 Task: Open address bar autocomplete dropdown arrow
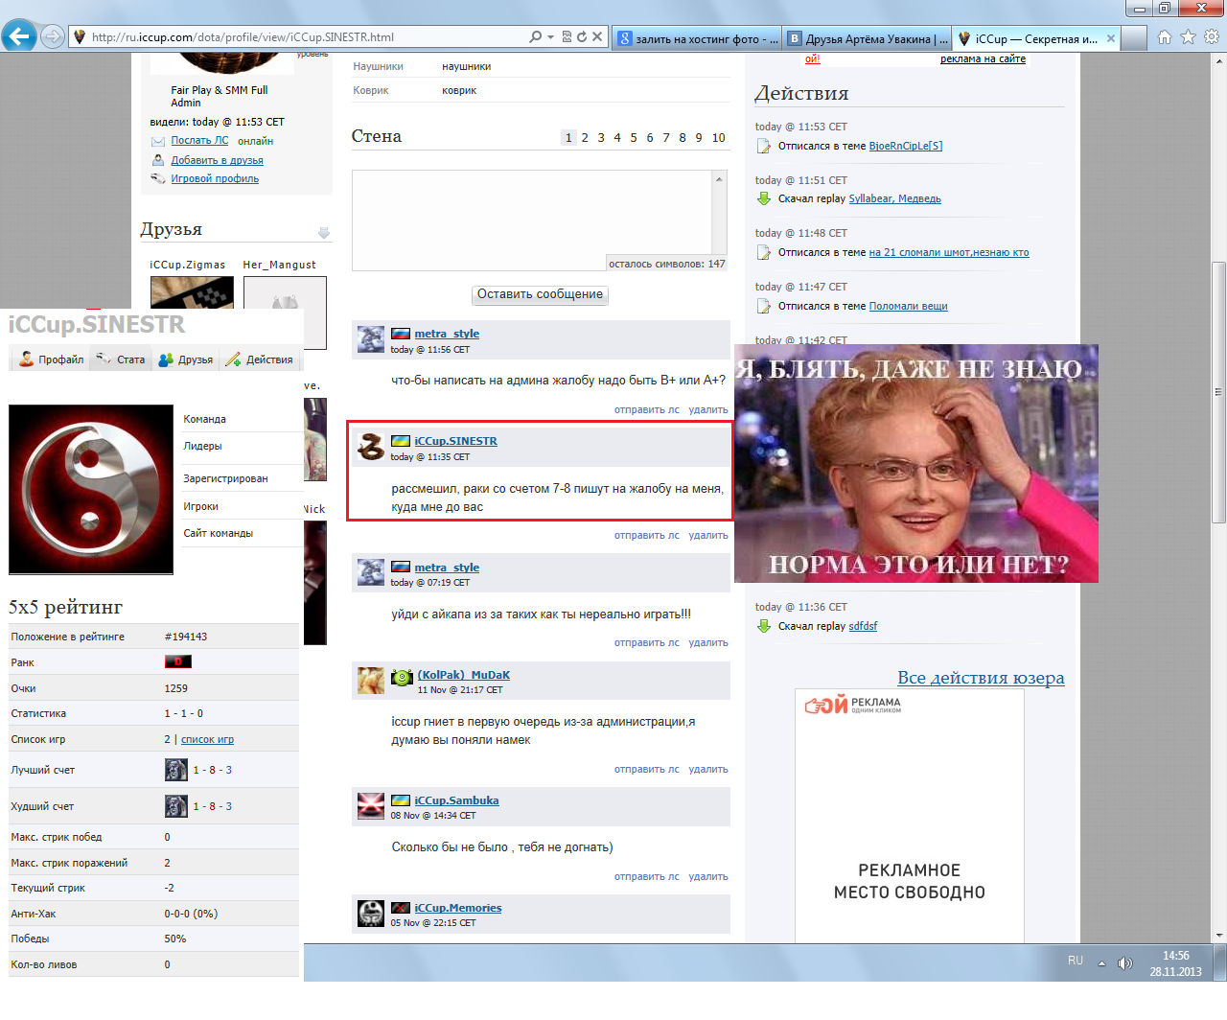pos(550,36)
